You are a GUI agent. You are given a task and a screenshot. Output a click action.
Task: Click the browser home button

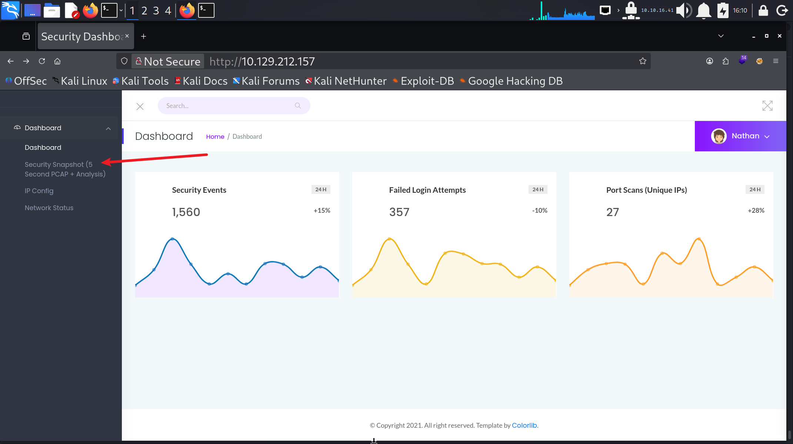(x=57, y=61)
